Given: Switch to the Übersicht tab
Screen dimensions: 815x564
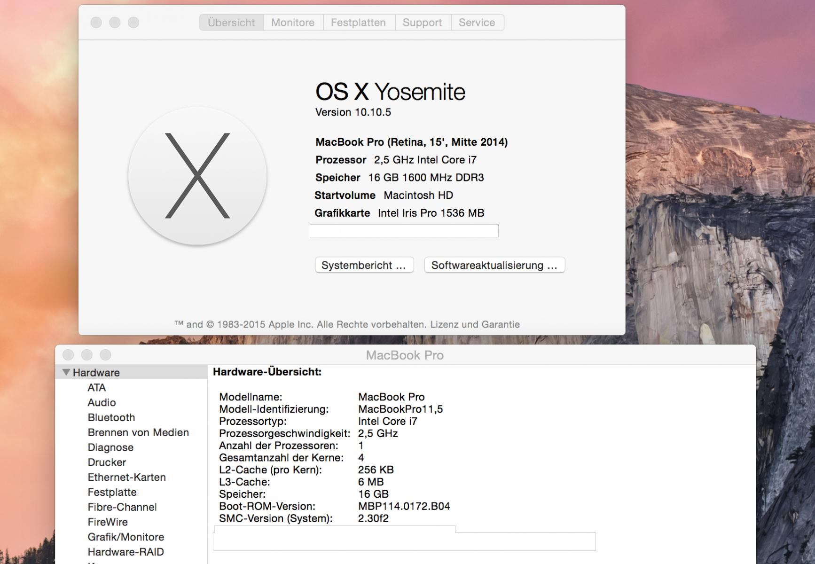Looking at the screenshot, I should coord(231,23).
